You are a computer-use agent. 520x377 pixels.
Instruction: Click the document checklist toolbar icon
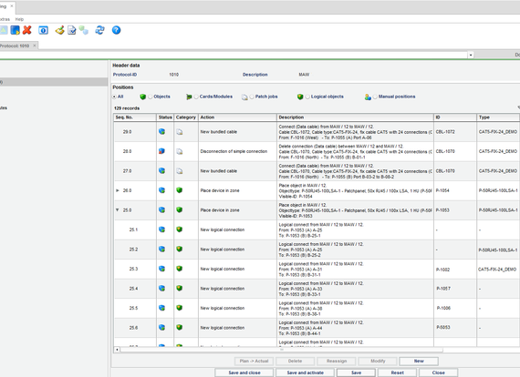tap(72, 30)
